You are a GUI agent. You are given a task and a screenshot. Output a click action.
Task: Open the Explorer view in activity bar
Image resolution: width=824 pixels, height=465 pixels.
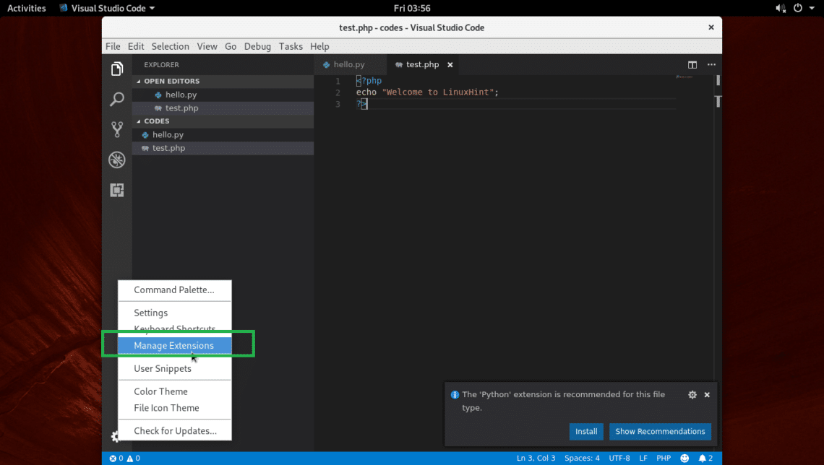117,69
